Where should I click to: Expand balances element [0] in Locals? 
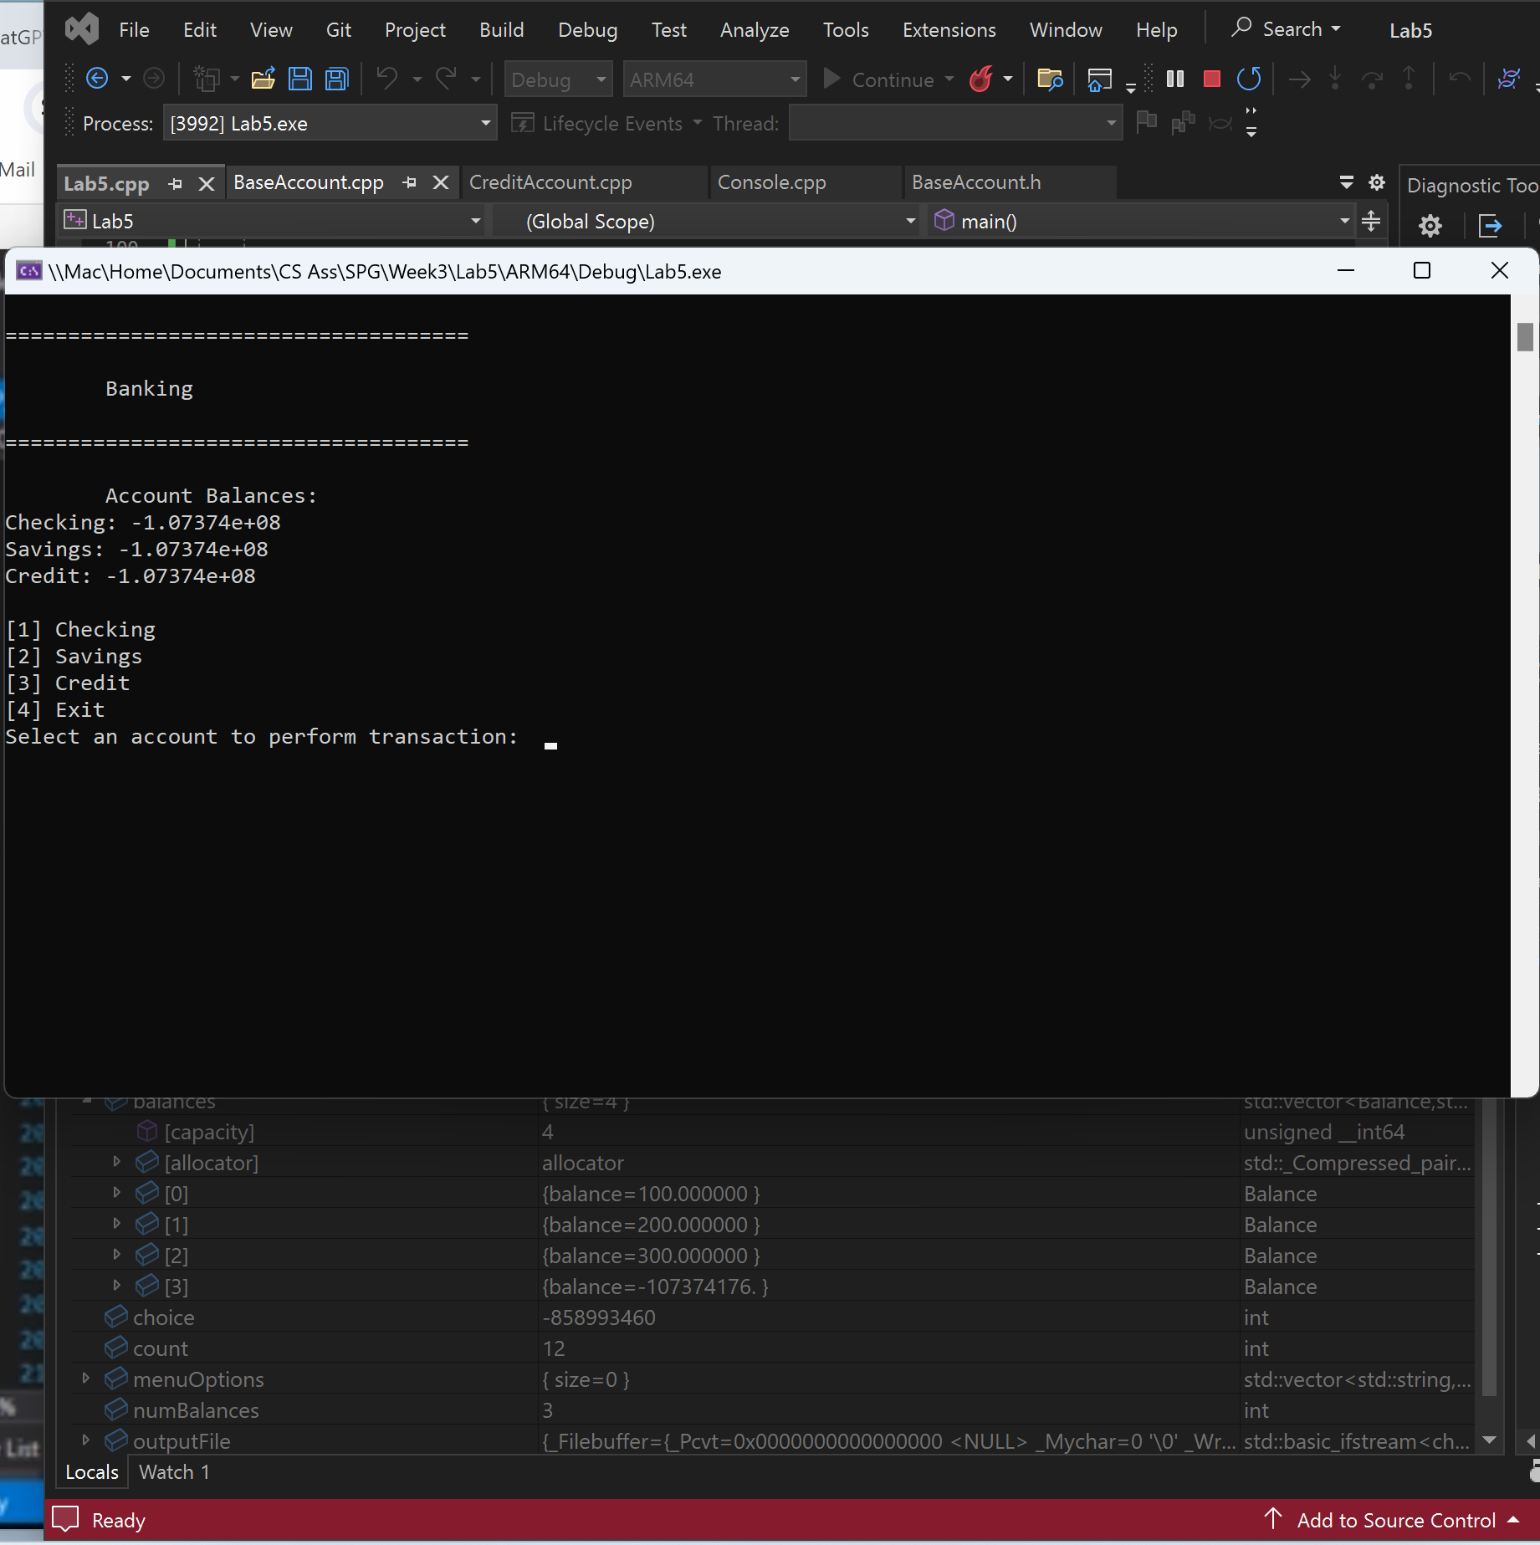(x=117, y=1193)
